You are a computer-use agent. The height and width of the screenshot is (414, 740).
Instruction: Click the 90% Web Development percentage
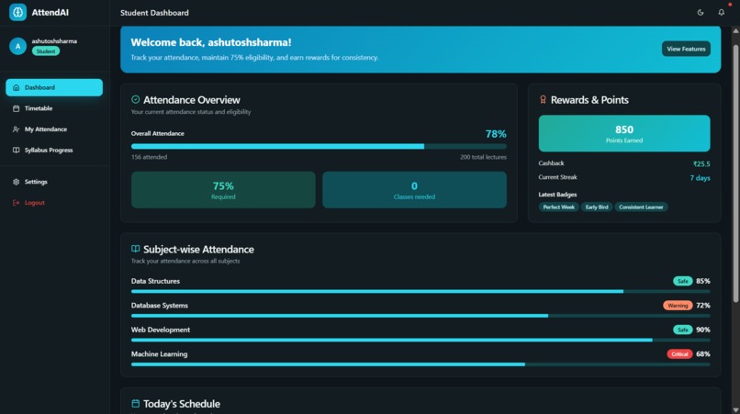coord(702,330)
